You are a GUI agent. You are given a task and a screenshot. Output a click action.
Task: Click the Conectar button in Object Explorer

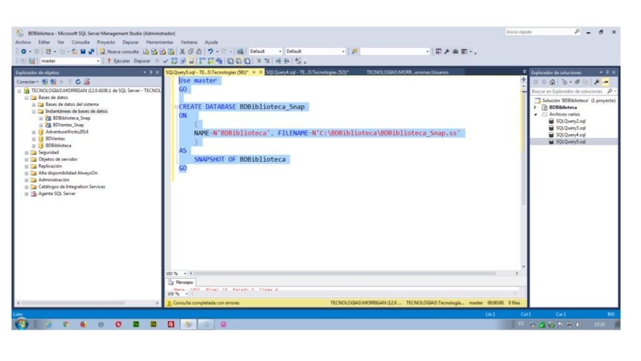point(28,82)
